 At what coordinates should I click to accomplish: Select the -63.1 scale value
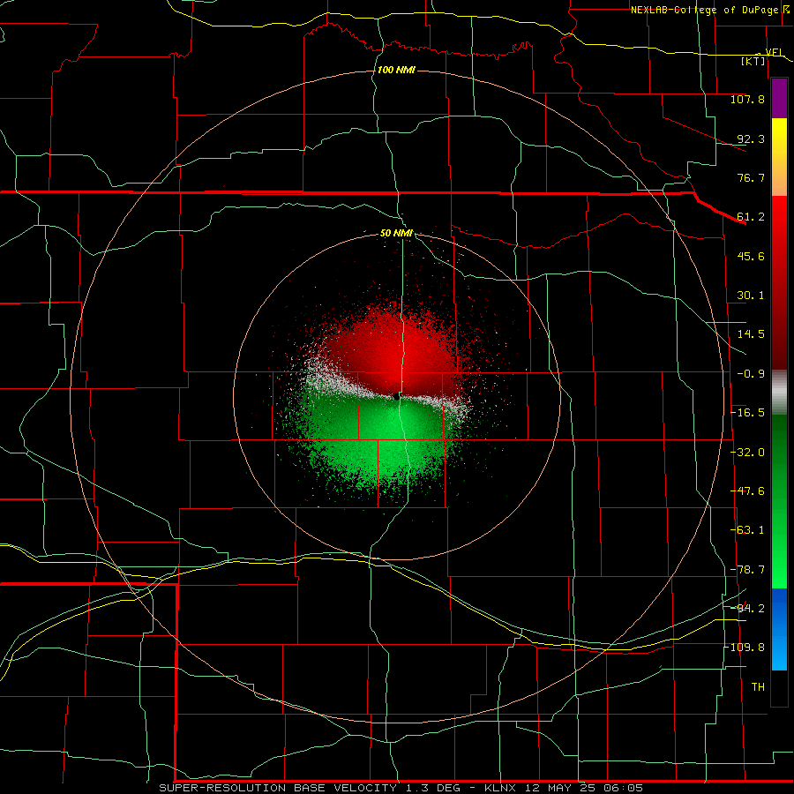(x=748, y=530)
